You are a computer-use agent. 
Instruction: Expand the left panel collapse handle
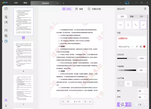2,41
